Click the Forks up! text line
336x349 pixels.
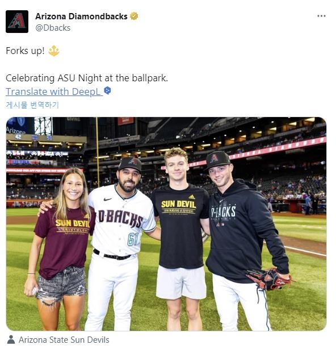click(x=25, y=51)
